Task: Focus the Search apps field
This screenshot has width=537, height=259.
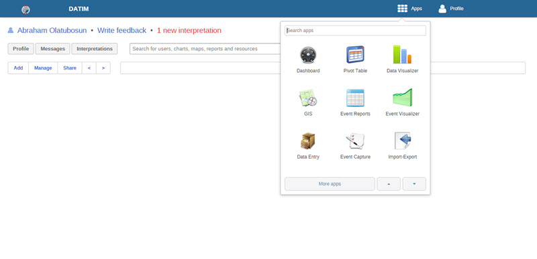Action: [x=355, y=30]
